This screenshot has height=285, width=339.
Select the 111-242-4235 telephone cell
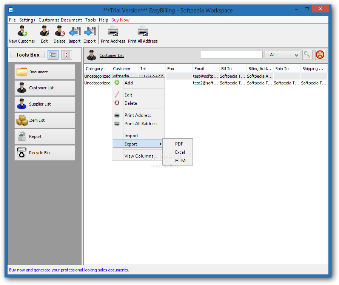pyautogui.click(x=152, y=76)
